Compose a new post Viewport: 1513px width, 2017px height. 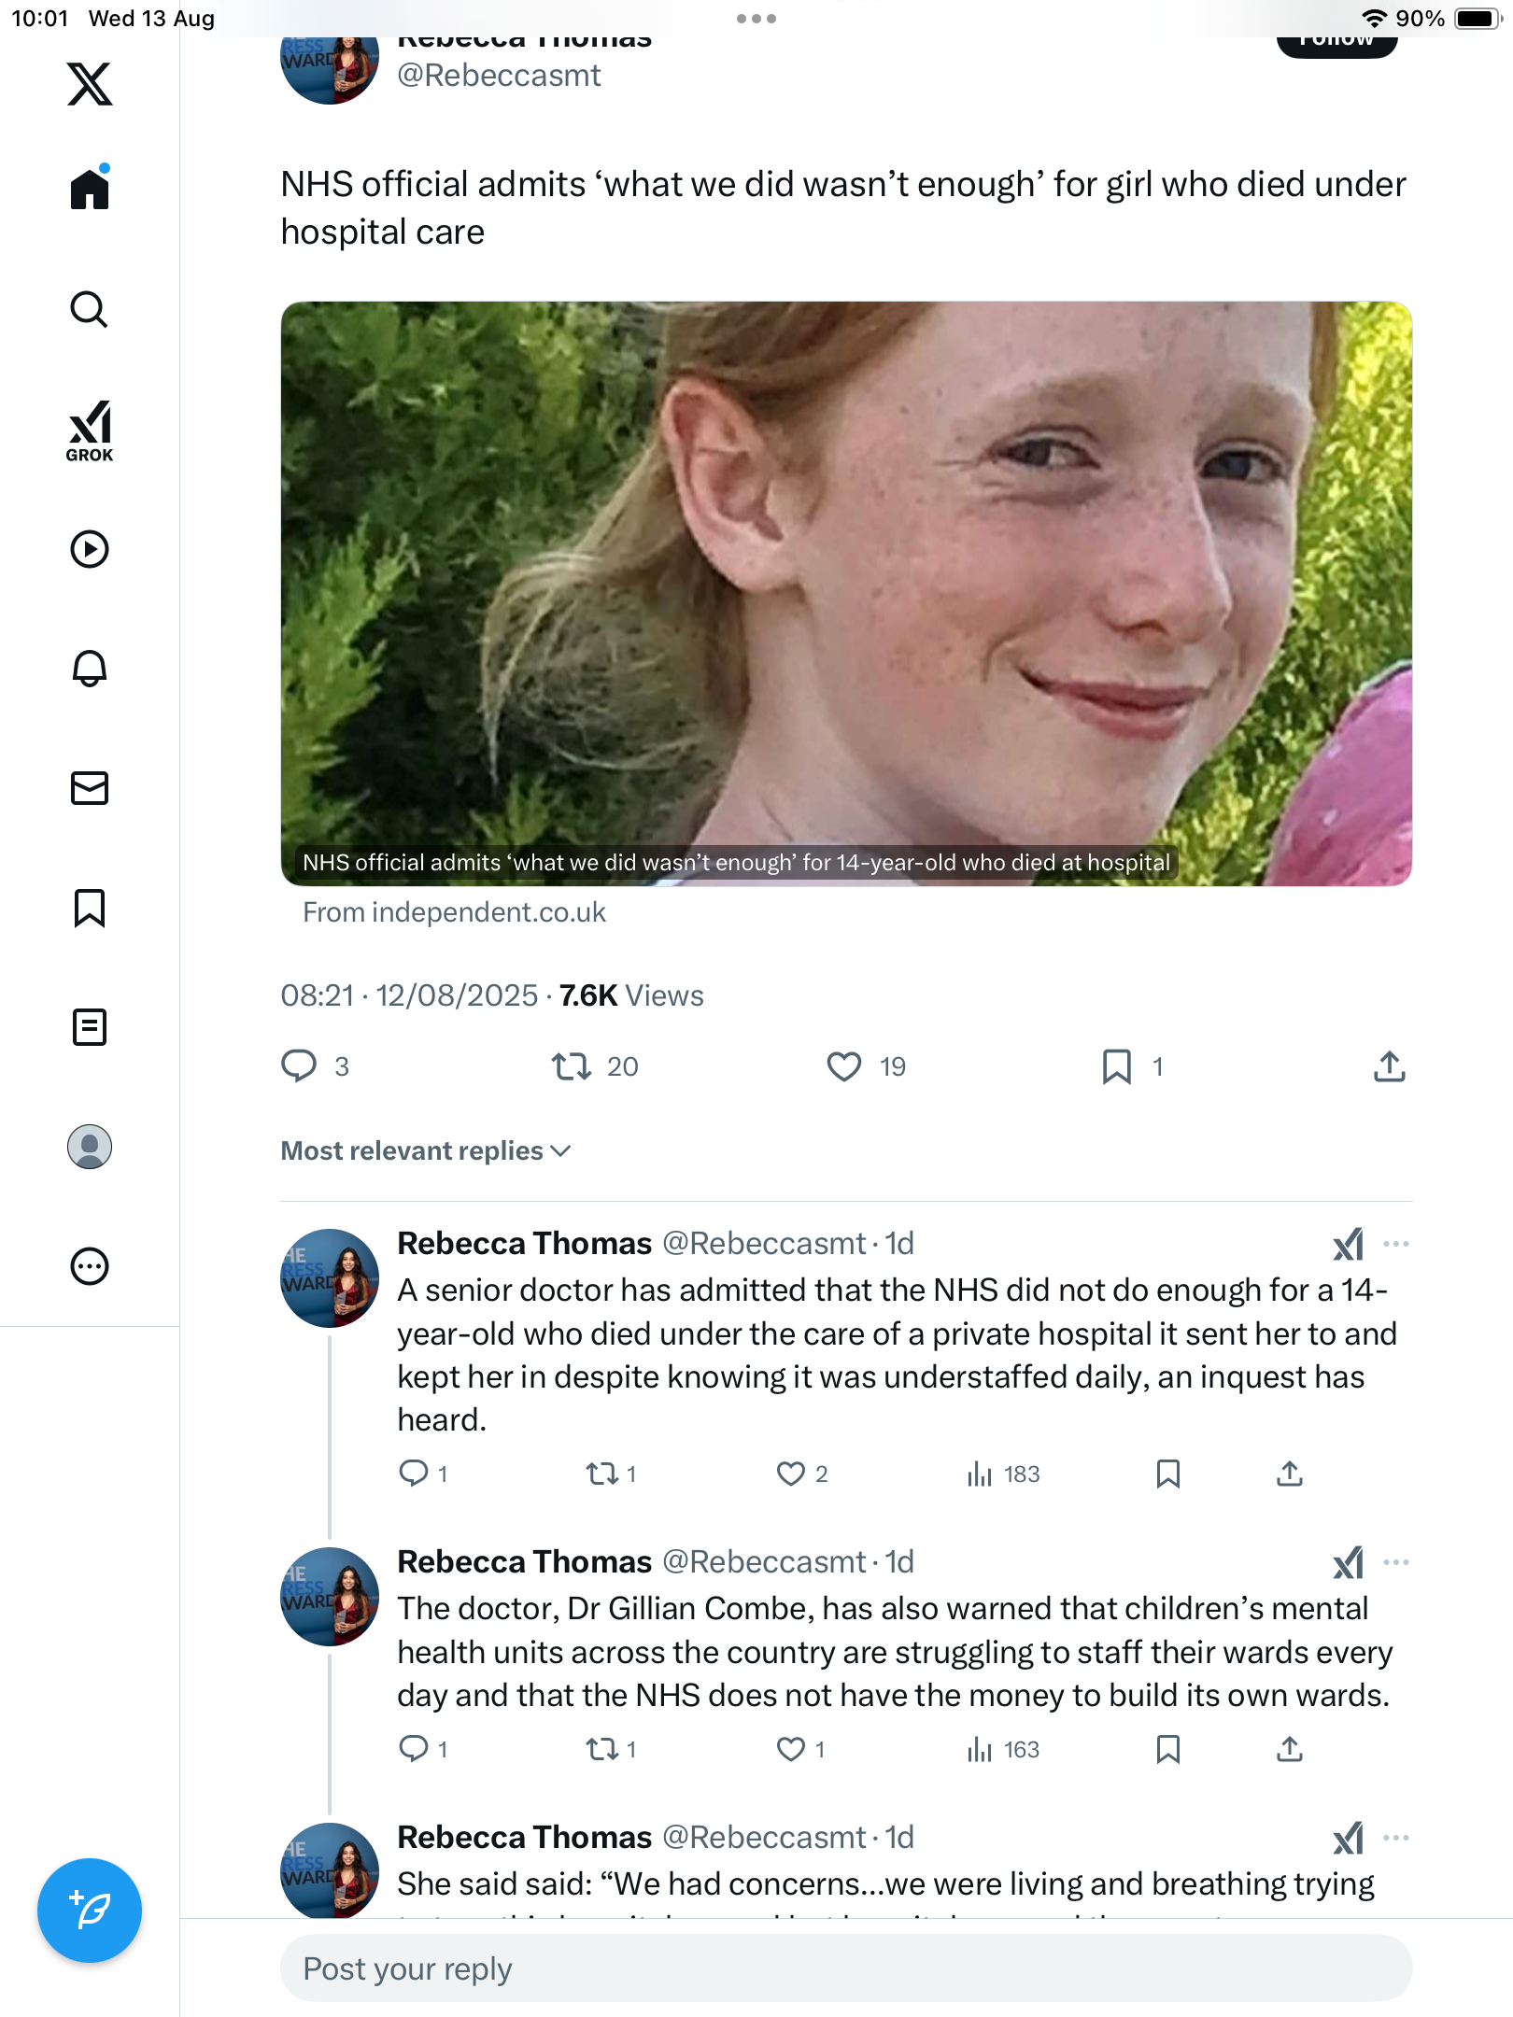(90, 1910)
